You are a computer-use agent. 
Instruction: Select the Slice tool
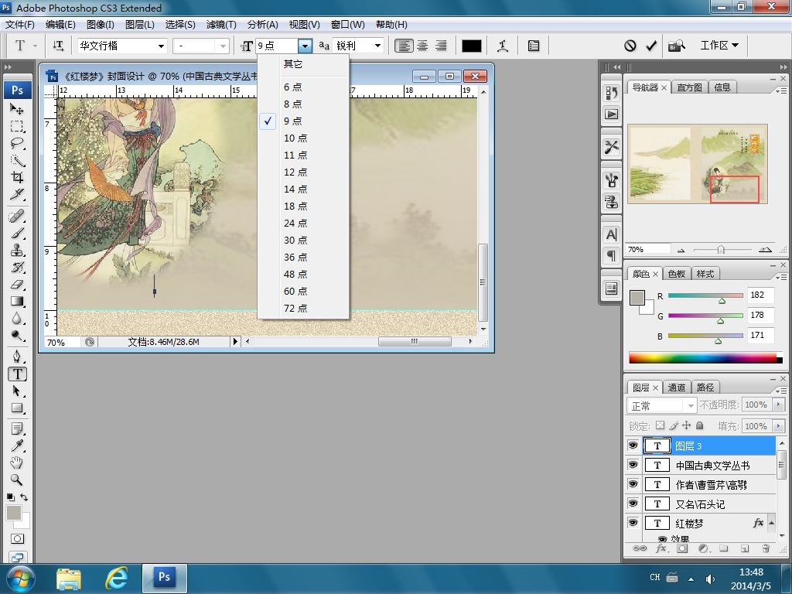pos(17,194)
